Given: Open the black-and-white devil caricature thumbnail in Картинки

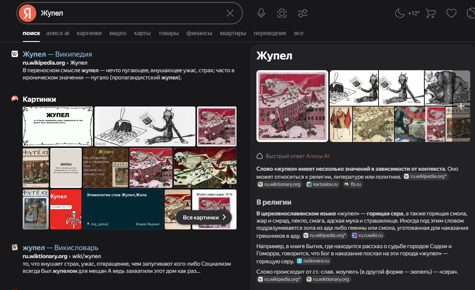Looking at the screenshot, I should [x=145, y=126].
